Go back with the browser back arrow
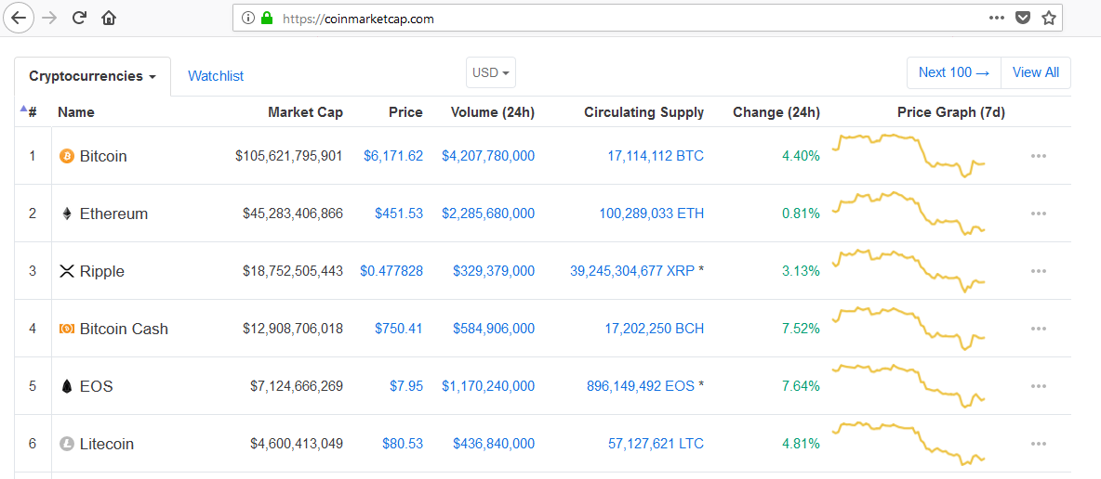Viewport: 1101px width, 479px height. click(19, 19)
